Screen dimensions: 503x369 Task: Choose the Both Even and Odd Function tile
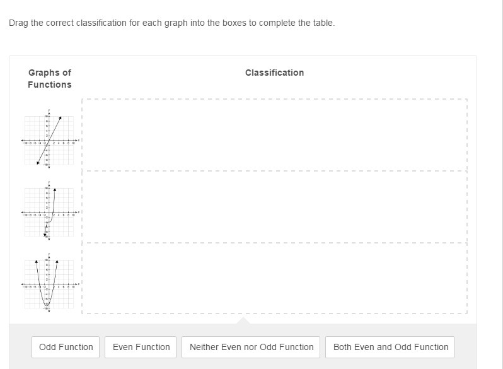(390, 347)
